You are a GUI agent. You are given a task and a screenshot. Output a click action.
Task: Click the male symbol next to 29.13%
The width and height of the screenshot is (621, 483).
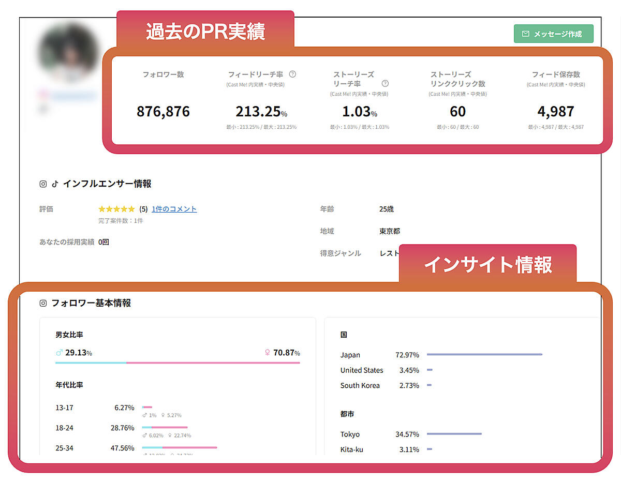59,353
